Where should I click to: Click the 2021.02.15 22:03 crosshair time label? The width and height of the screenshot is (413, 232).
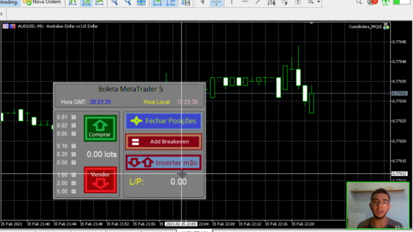(x=181, y=224)
